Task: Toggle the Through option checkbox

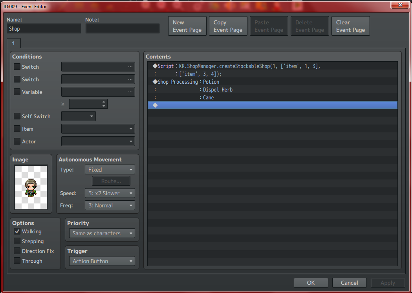Action: (17, 261)
